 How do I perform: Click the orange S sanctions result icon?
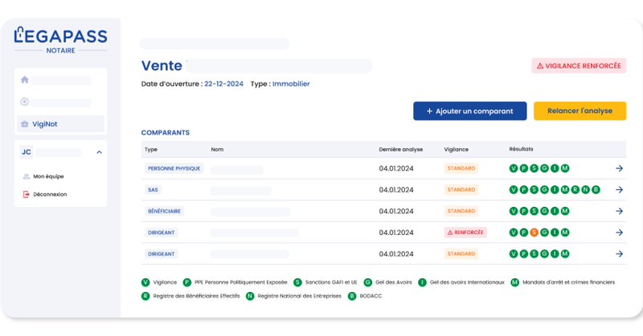(534, 233)
